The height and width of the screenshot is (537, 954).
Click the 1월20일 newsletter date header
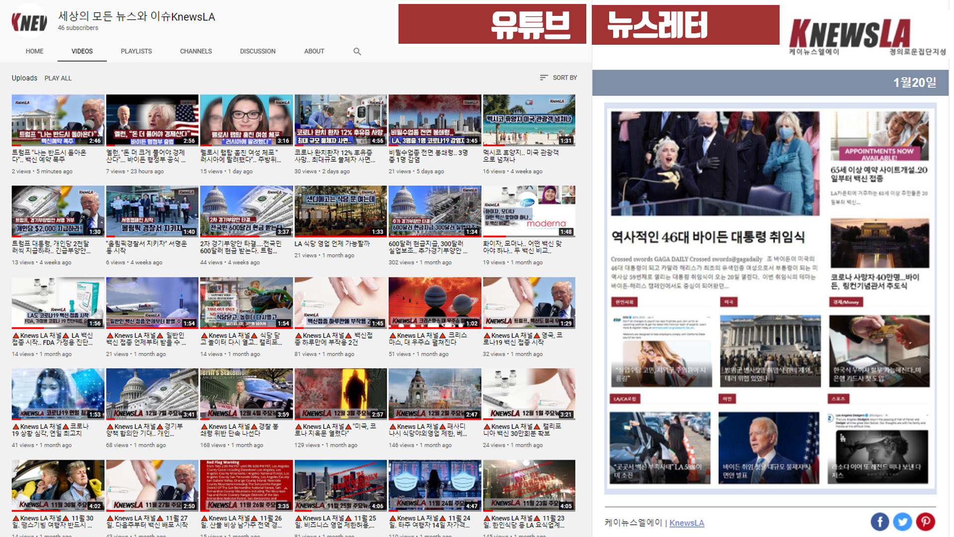[x=914, y=82]
